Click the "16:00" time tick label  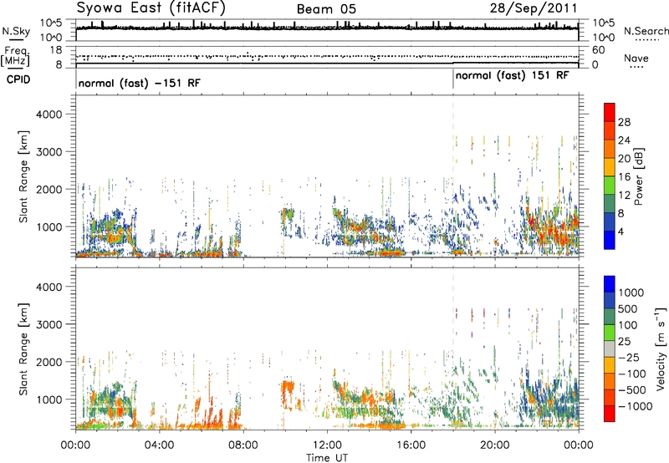point(411,445)
